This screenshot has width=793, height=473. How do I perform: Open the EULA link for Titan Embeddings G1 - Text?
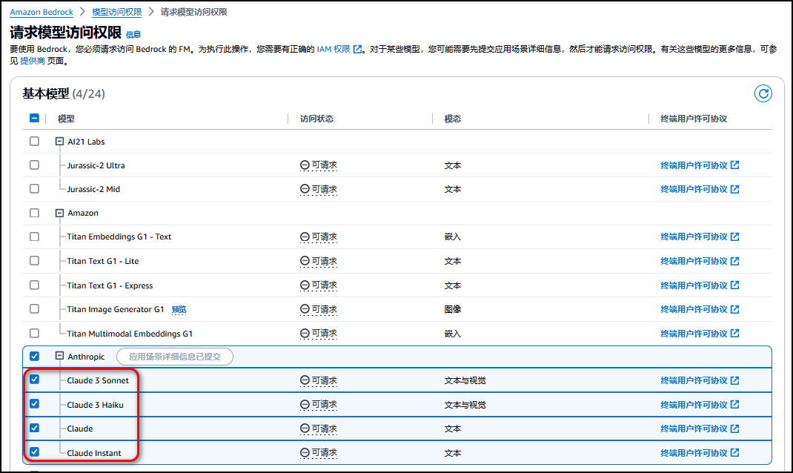coord(700,236)
